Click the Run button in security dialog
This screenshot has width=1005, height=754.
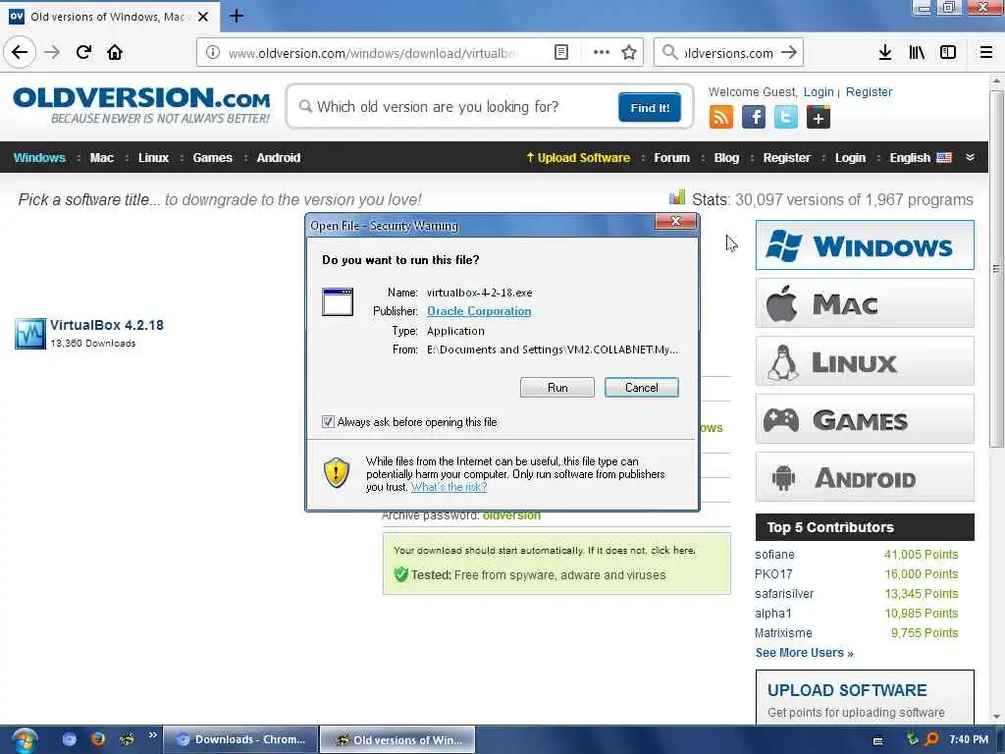tap(557, 387)
